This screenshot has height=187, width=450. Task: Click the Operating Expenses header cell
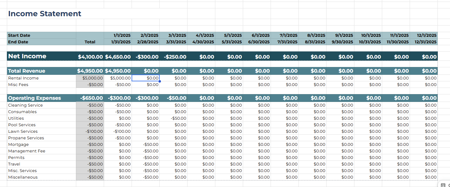point(34,98)
